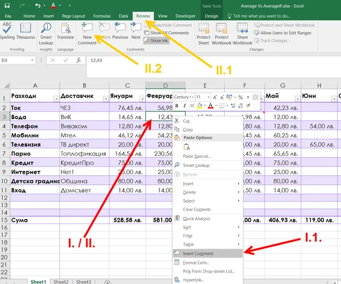Viewport: 341px width, 284px height.
Task: Select the column G header
Action: coord(283,85)
